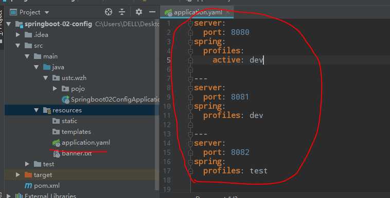Click the application.yaml Spring leaf icon in tree
This screenshot has height=198, width=390.
coord(56,143)
